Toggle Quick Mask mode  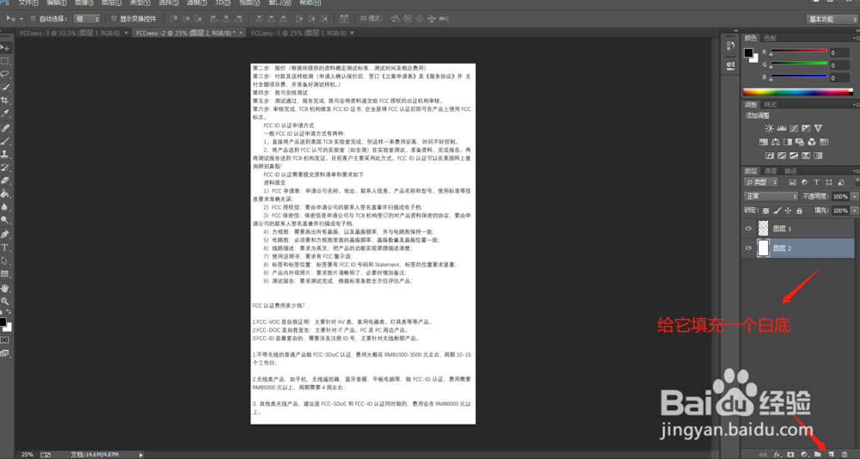tap(5, 340)
